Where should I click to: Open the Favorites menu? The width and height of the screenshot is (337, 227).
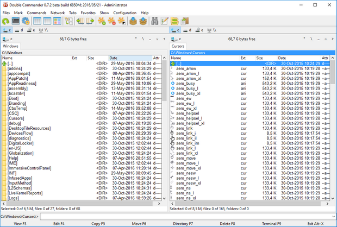click(88, 13)
